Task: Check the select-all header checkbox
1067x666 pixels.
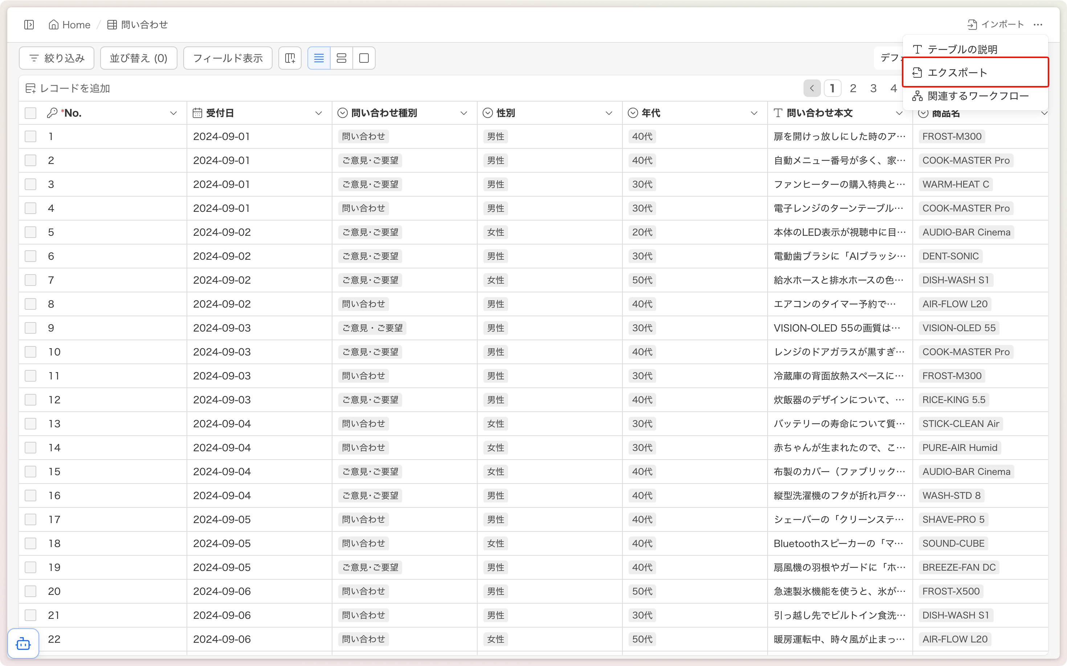Action: click(30, 113)
